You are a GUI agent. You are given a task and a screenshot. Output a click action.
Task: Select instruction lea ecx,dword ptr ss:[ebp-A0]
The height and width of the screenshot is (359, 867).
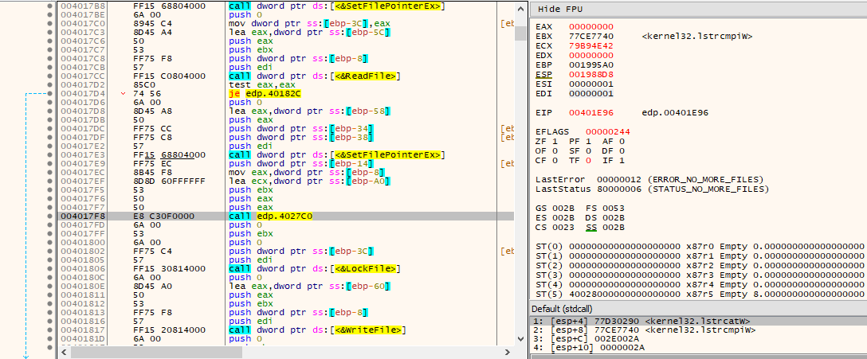click(309, 181)
